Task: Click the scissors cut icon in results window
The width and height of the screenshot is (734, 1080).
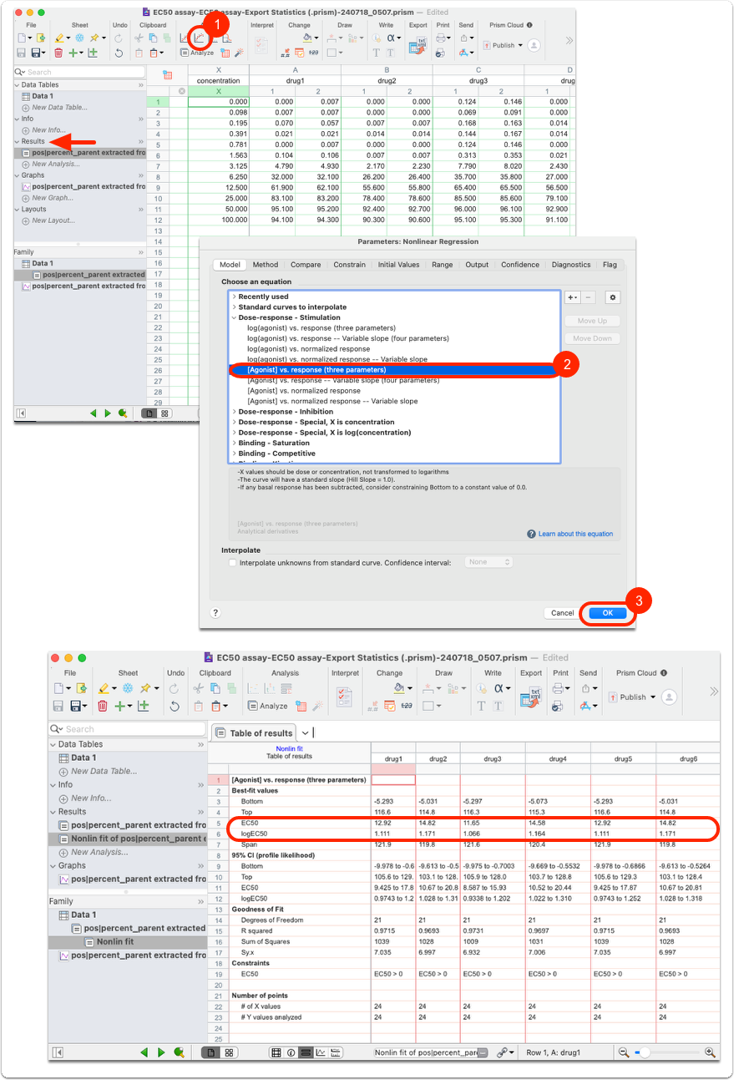Action: click(x=198, y=688)
